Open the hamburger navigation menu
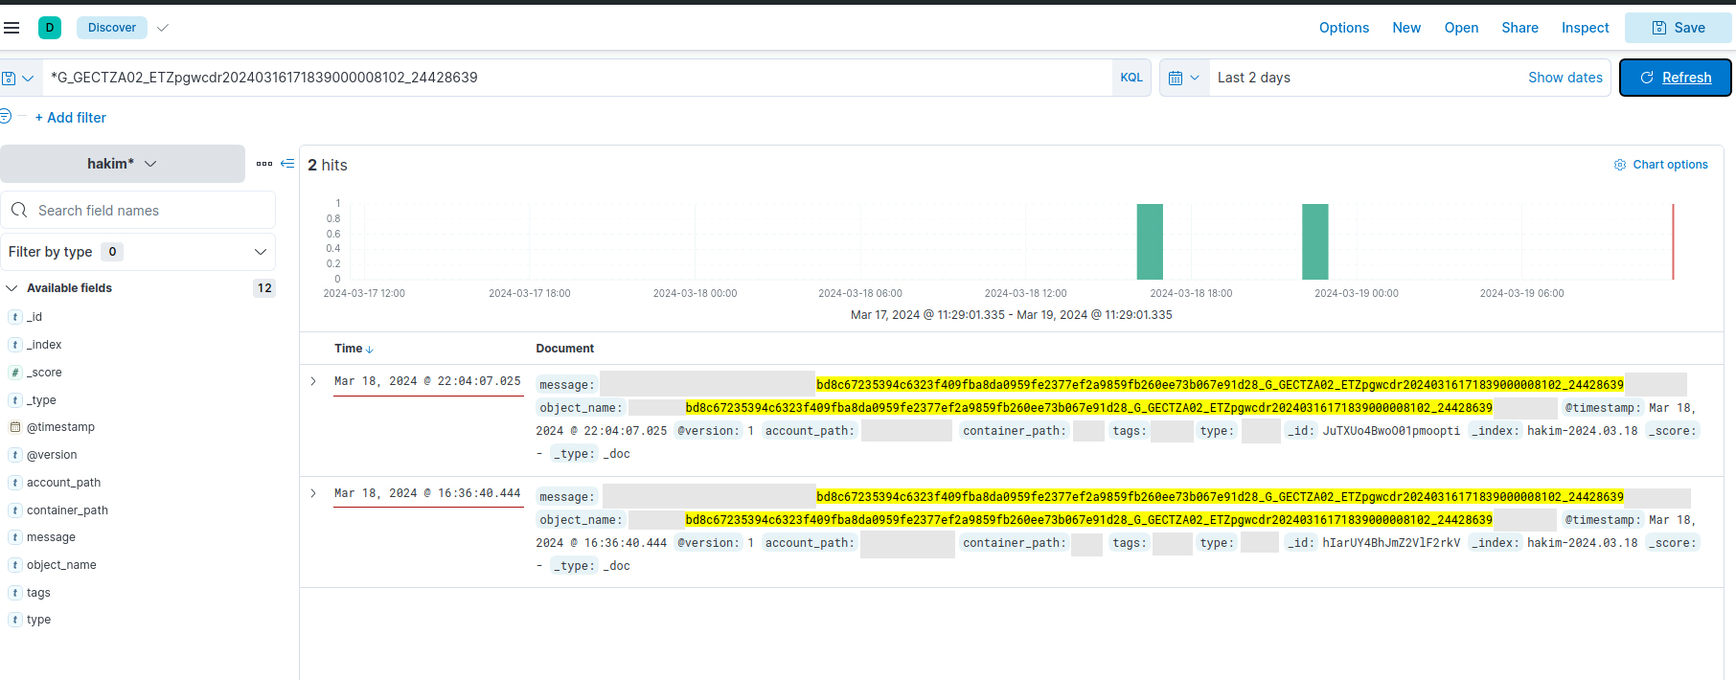The width and height of the screenshot is (1736, 680). [x=11, y=28]
